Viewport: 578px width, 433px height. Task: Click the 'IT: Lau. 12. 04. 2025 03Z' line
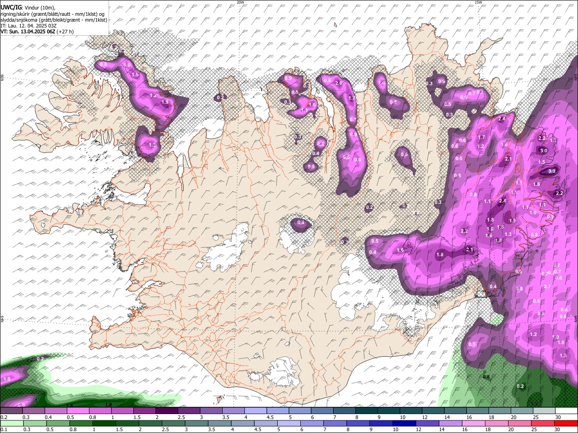click(x=29, y=26)
